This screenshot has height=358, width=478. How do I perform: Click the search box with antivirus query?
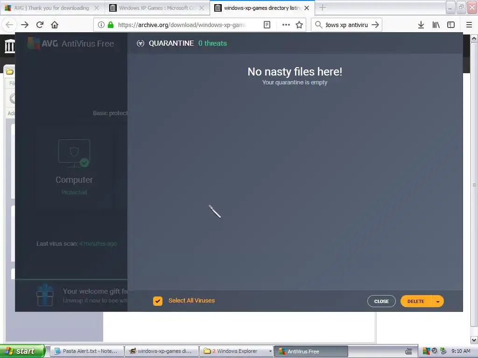[346, 25]
